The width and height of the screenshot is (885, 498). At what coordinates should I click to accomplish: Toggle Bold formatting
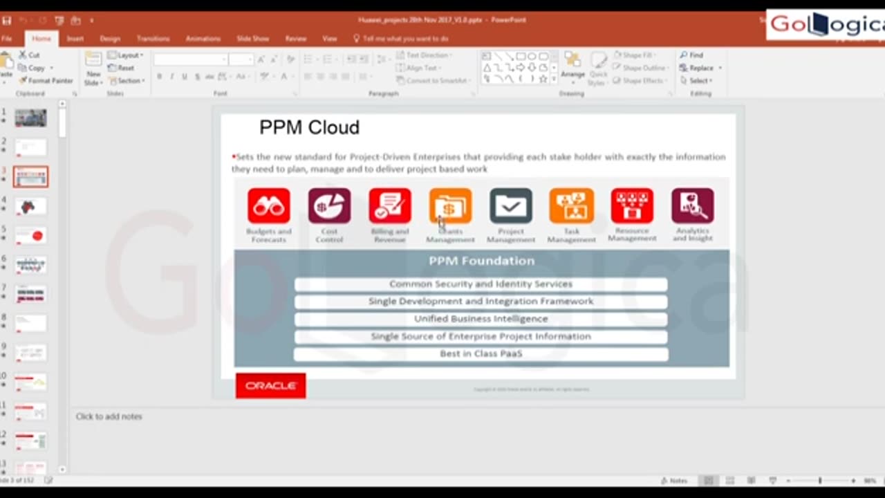160,77
